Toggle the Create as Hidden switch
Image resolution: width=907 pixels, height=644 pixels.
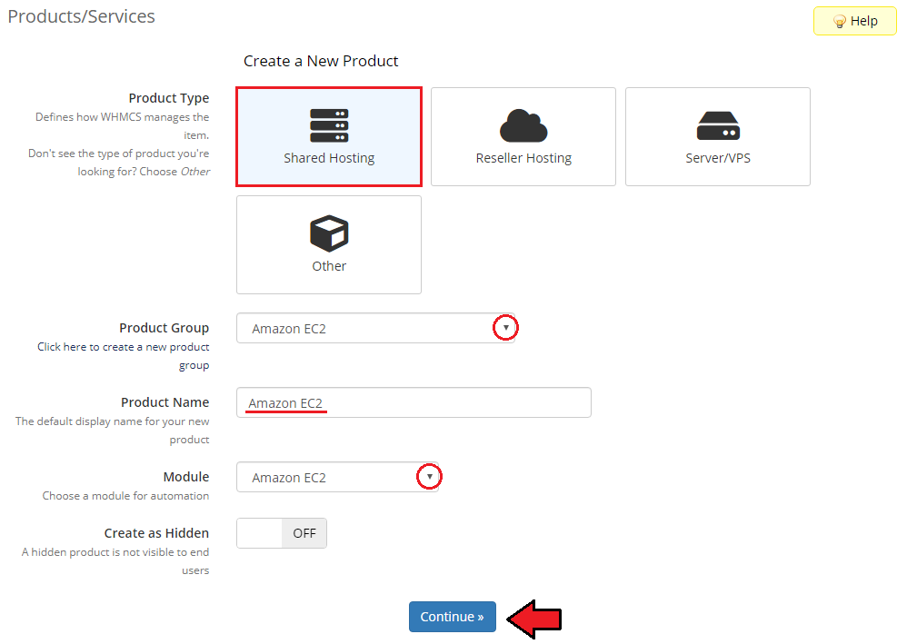[282, 533]
